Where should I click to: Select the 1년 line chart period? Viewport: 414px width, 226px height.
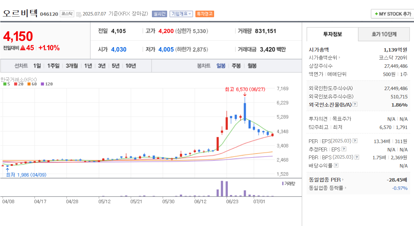[x=88, y=66]
